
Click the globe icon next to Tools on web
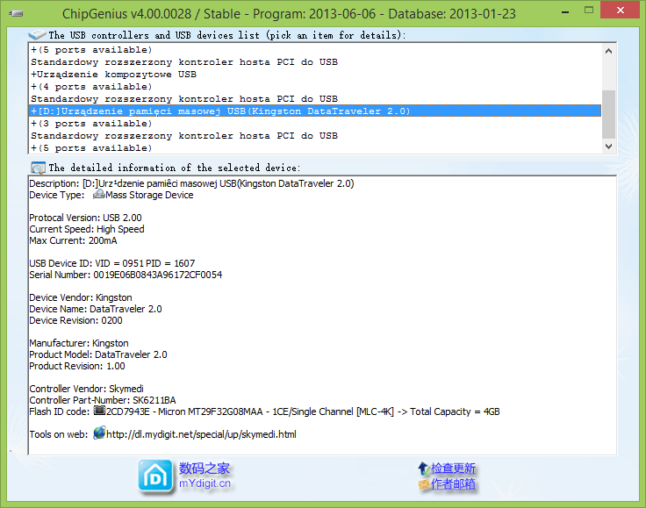point(99,433)
